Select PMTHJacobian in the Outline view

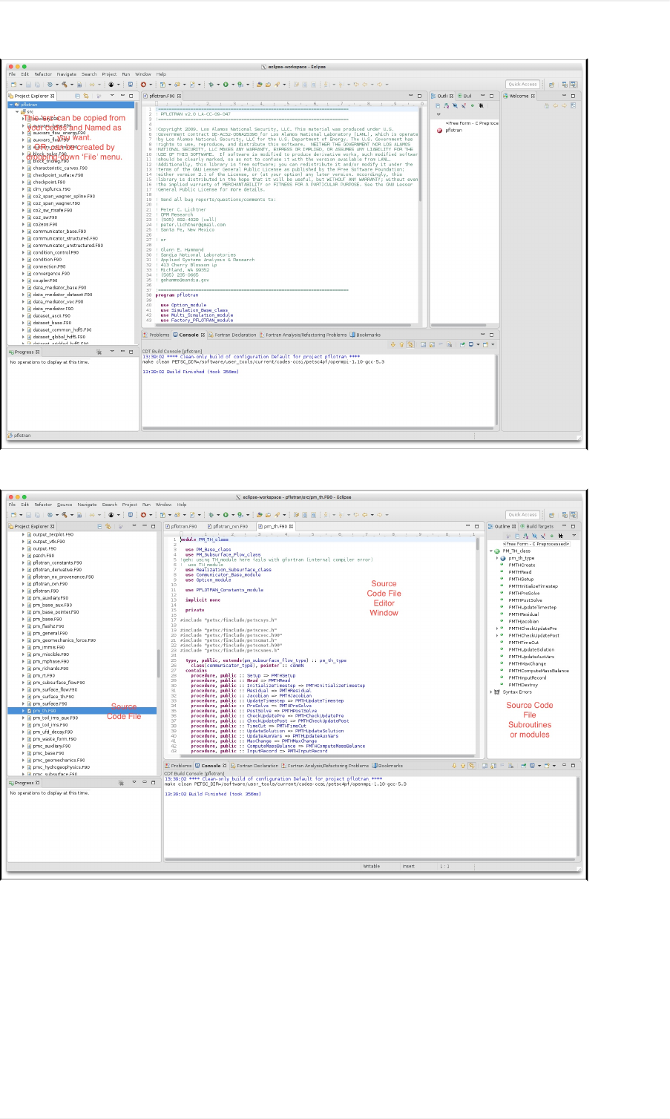(x=524, y=621)
